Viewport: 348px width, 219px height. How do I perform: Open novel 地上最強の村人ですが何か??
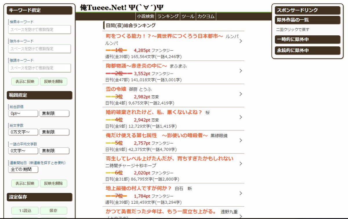[x=139, y=188]
